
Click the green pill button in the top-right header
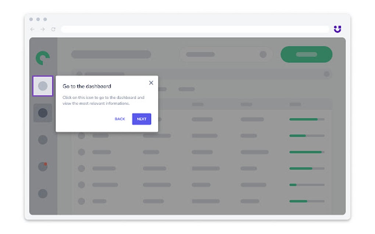click(307, 54)
